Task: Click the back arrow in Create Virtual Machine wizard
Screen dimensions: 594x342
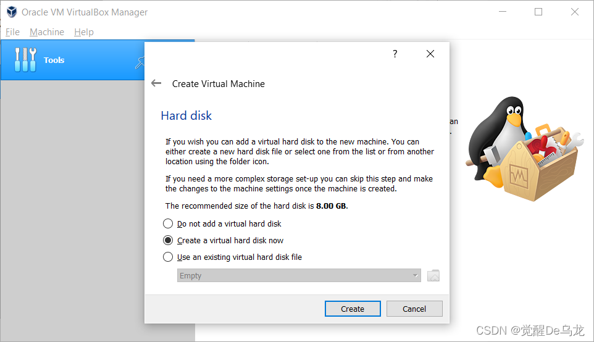Action: point(156,83)
